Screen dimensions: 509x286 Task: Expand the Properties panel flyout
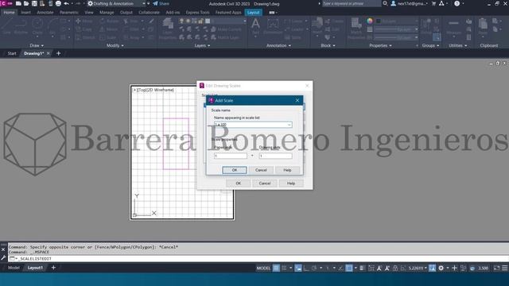(x=380, y=46)
